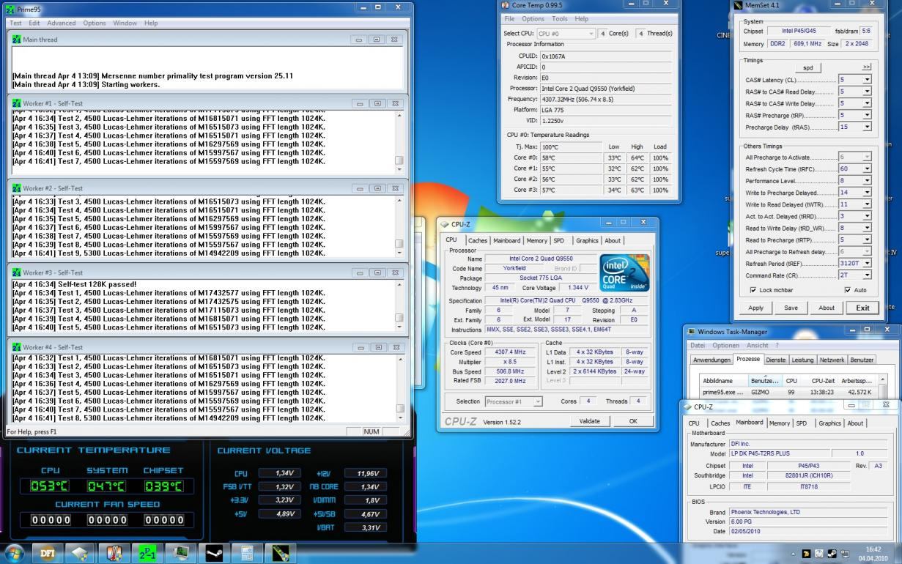Image resolution: width=902 pixels, height=564 pixels.
Task: Expand the Refresh Cycle Time (tRFC) dropdown
Action: (x=867, y=169)
